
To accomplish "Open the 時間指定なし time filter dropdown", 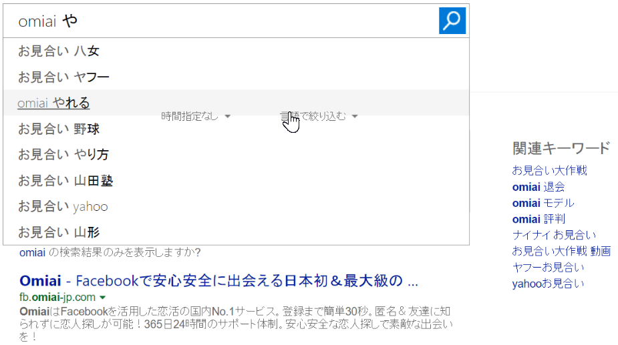I will coord(196,116).
